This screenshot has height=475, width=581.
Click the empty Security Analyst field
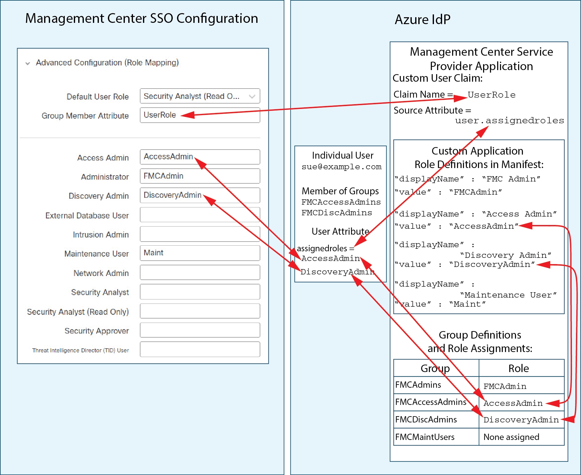point(200,292)
